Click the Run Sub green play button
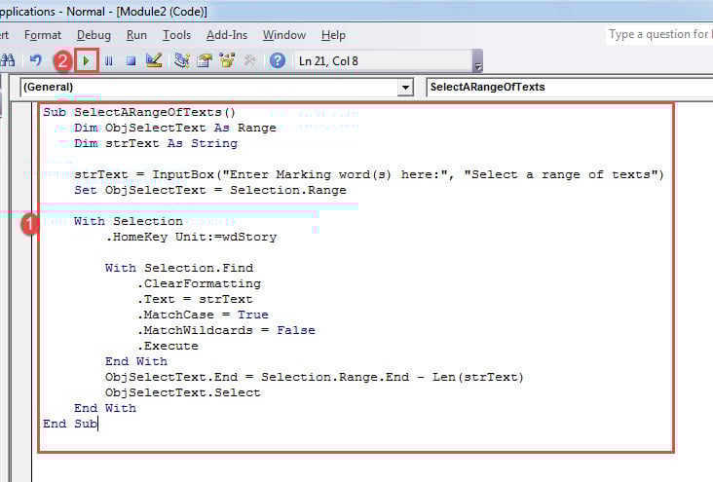The image size is (713, 482). pos(88,60)
